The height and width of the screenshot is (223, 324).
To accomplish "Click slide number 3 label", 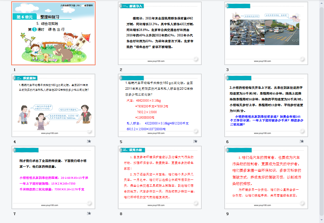I will [227, 70].
